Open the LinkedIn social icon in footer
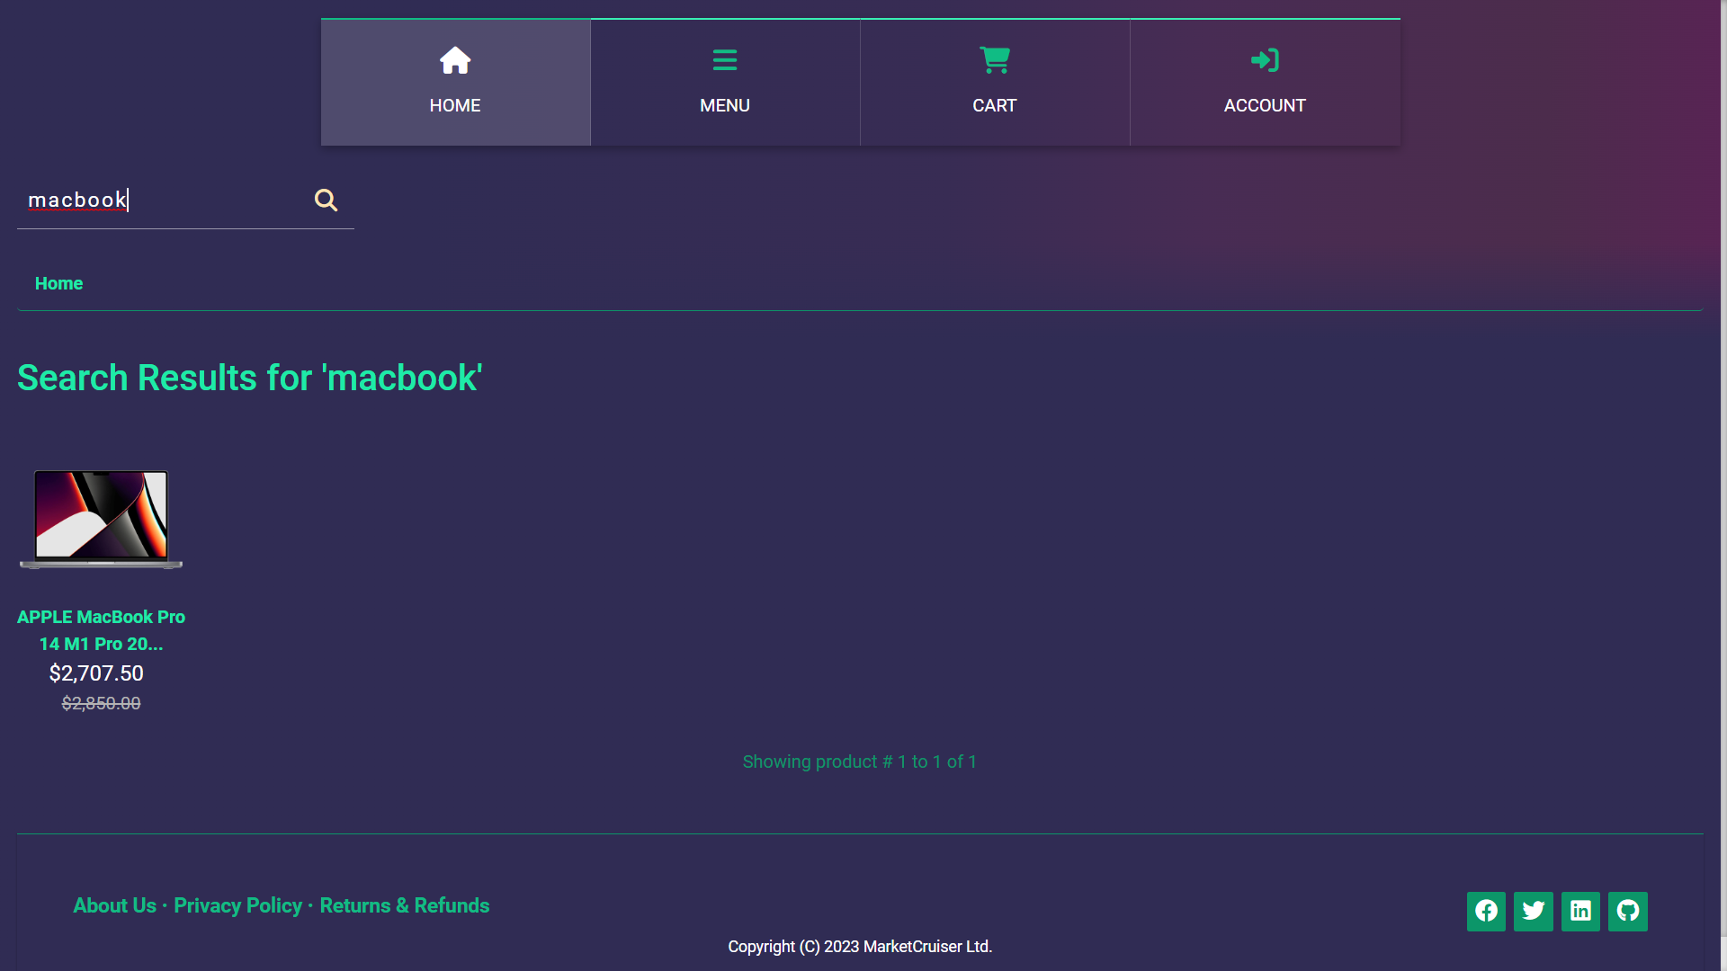This screenshot has width=1727, height=971. [x=1581, y=911]
